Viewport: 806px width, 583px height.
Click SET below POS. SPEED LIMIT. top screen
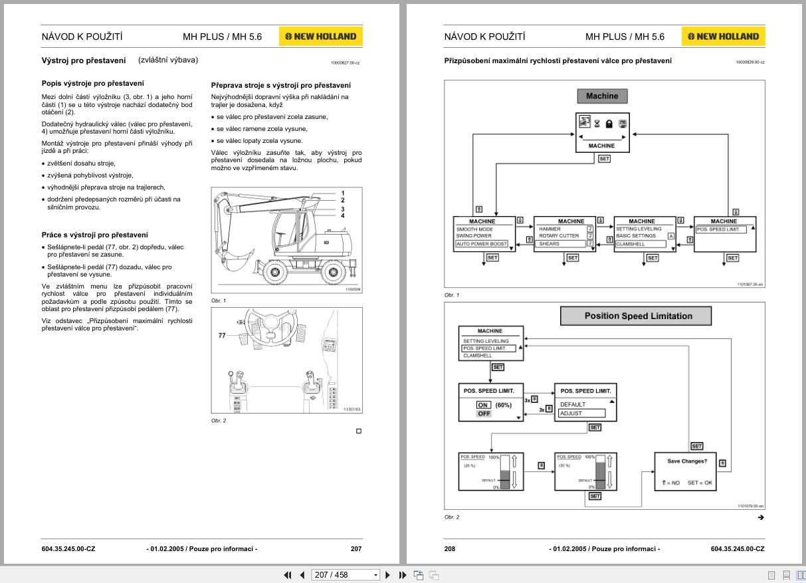point(732,257)
